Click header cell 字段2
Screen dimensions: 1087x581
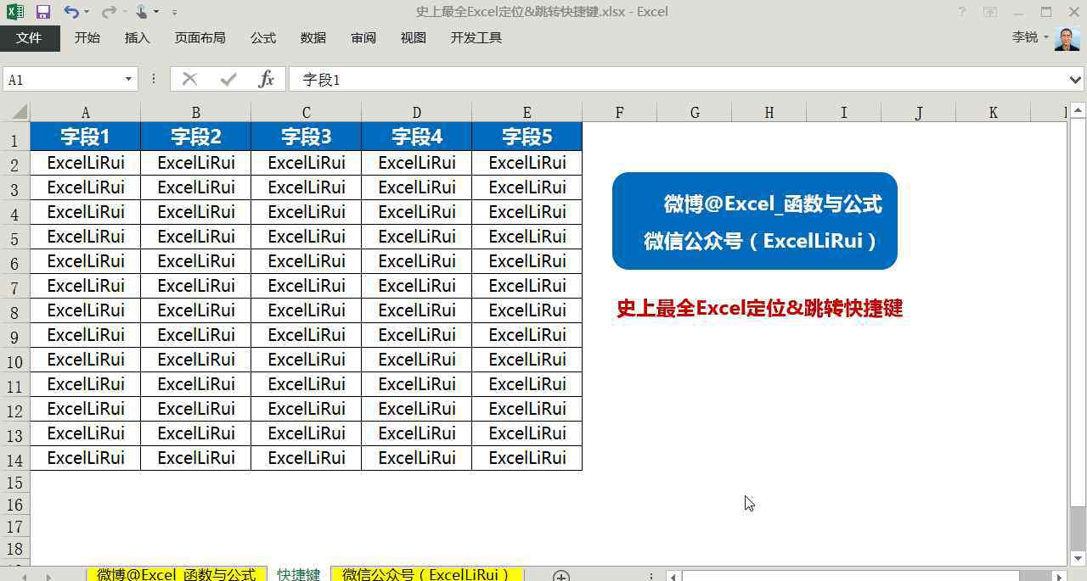[x=195, y=137]
